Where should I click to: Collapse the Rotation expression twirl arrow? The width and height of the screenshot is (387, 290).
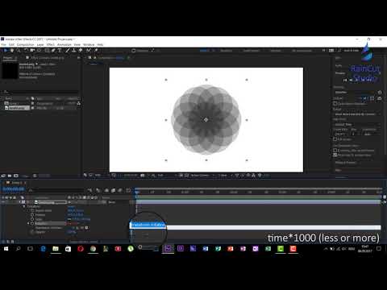(x=28, y=223)
